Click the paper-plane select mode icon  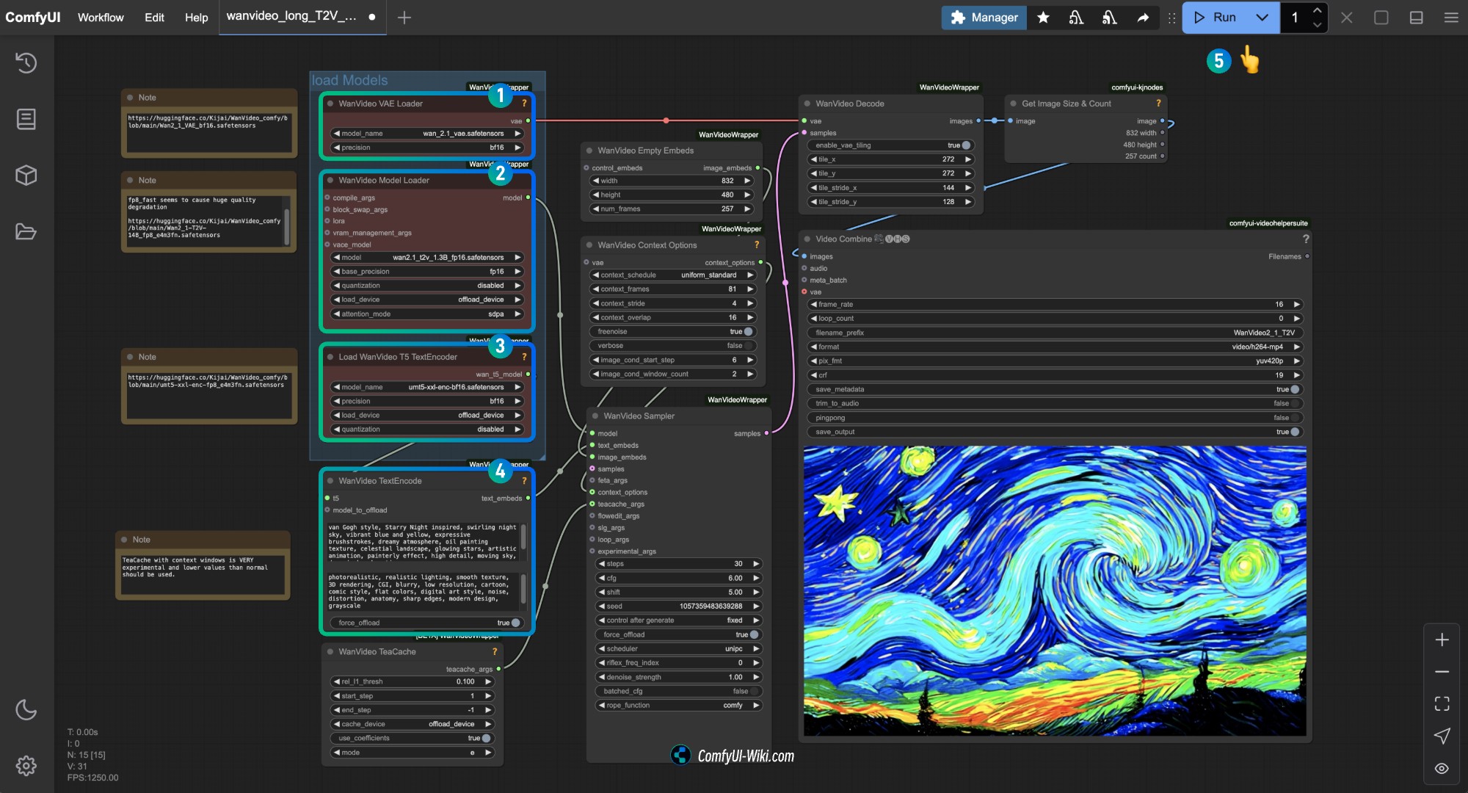(1442, 736)
